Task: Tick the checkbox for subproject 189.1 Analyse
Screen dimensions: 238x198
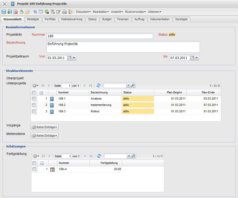Action: coord(34,99)
